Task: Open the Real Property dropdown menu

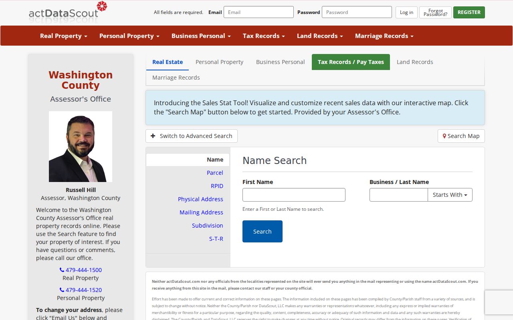Action: (x=64, y=36)
